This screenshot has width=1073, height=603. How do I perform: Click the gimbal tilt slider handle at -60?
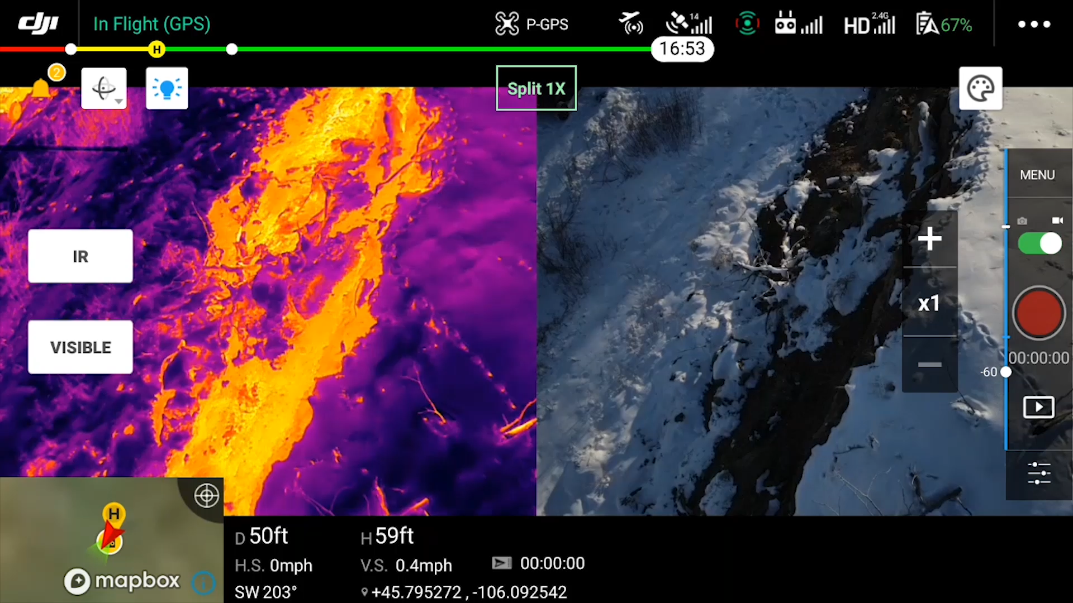[x=1005, y=372]
